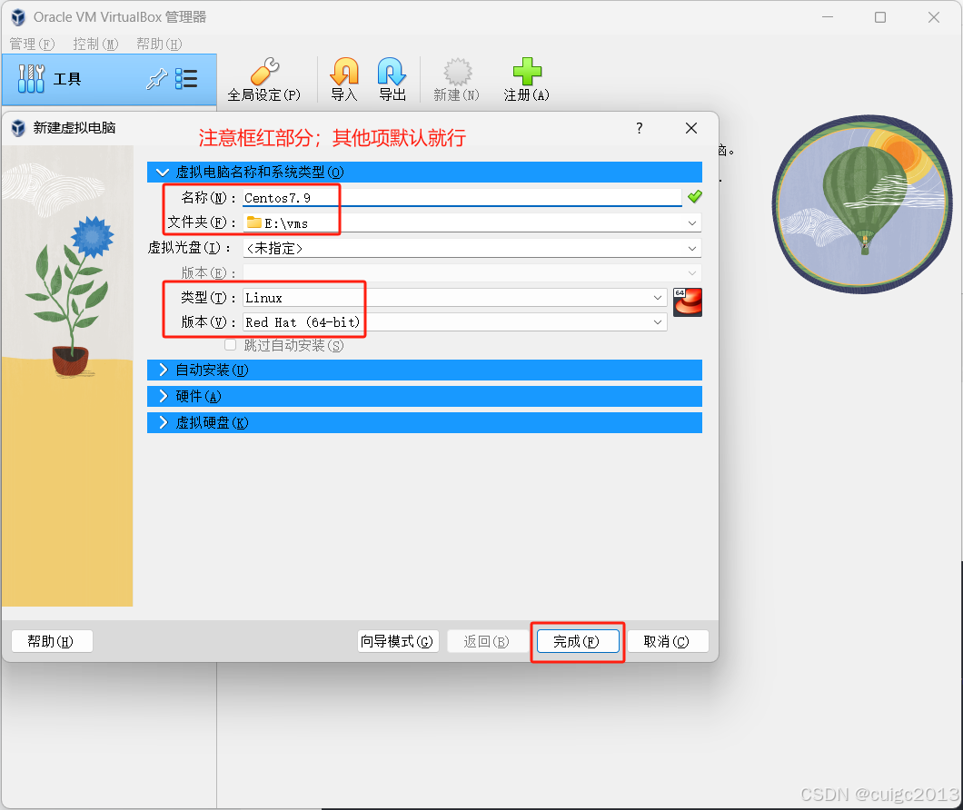
Task: Open the Tools list menu icon
Action: (x=186, y=79)
